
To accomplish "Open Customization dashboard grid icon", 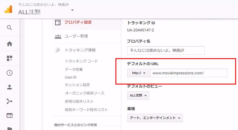I will [10, 58].
